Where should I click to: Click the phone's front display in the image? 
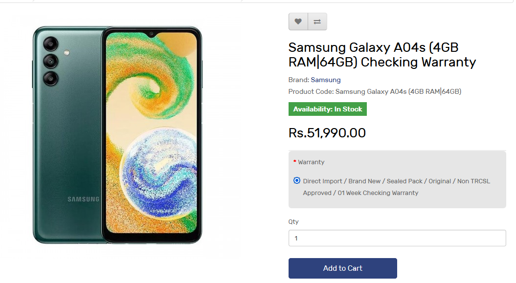point(152,133)
